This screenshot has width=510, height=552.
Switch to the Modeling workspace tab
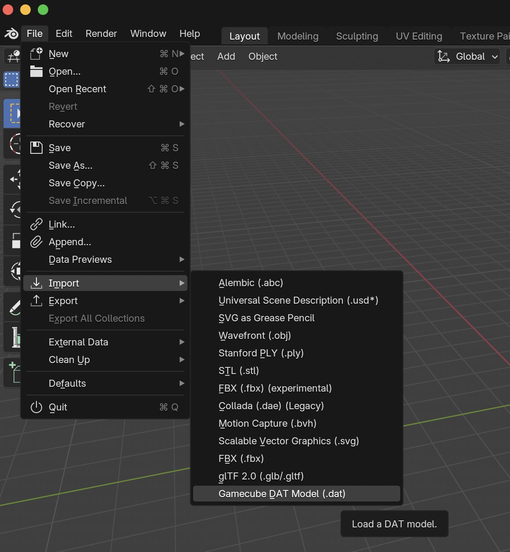pyautogui.click(x=298, y=36)
